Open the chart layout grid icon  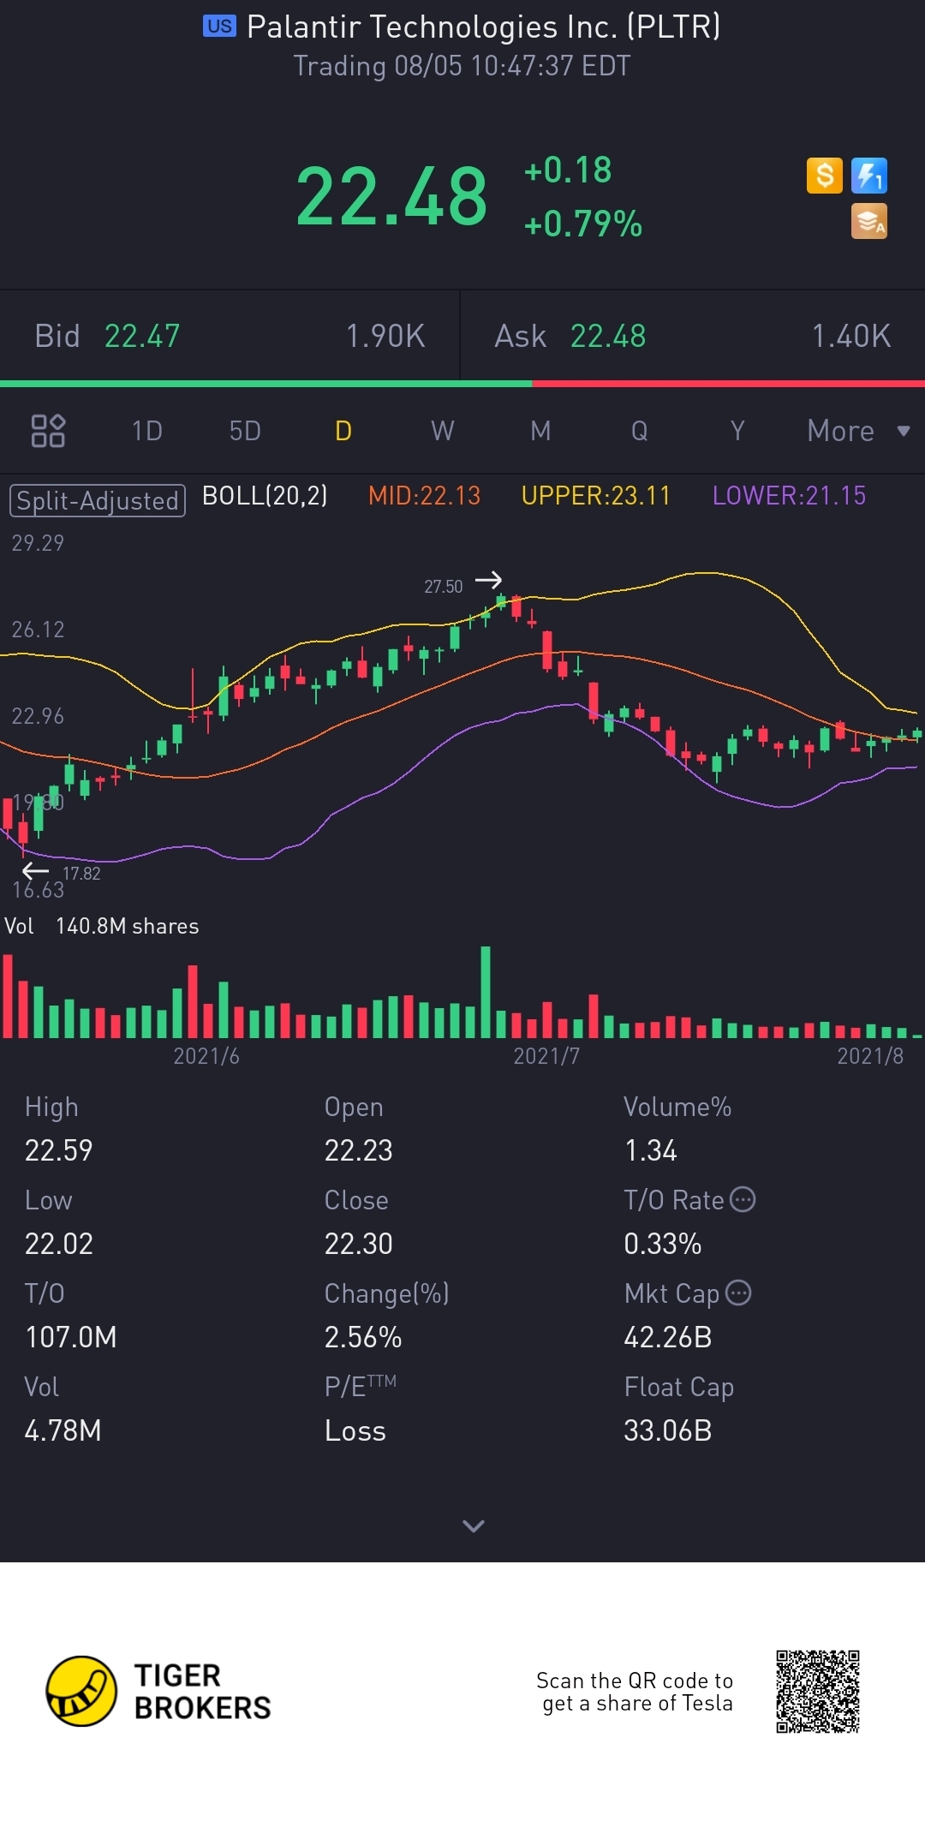click(48, 431)
